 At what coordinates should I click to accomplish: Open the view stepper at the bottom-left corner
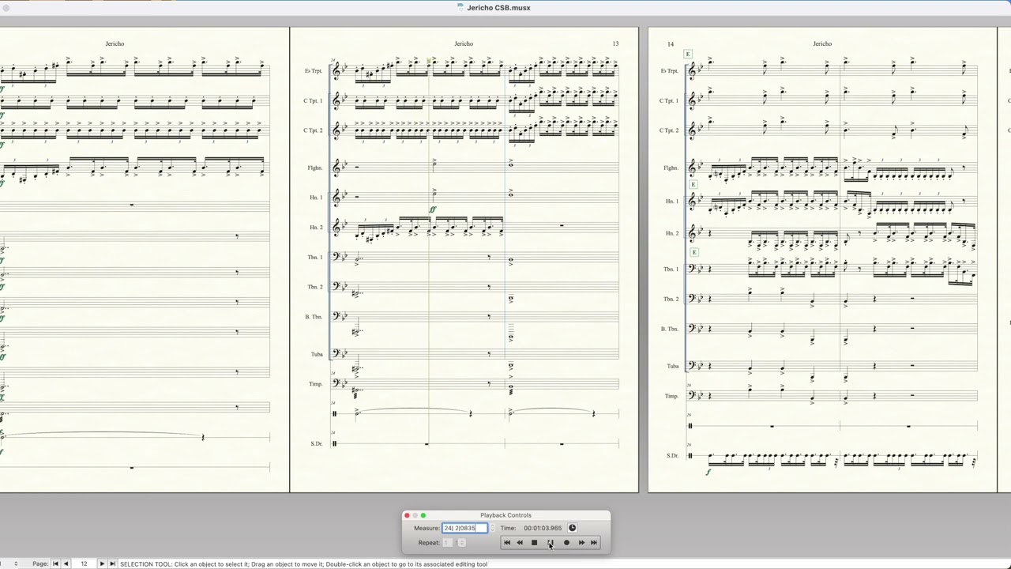[x=15, y=564]
